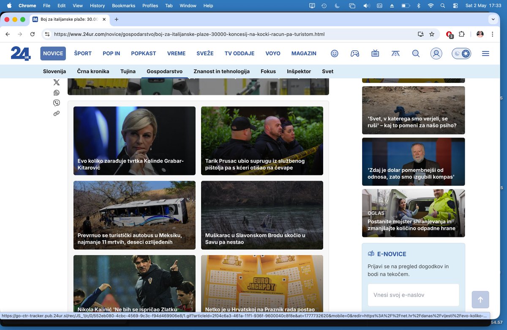507x330 pixels.
Task: Open the TV schedule icon
Action: pos(375,53)
